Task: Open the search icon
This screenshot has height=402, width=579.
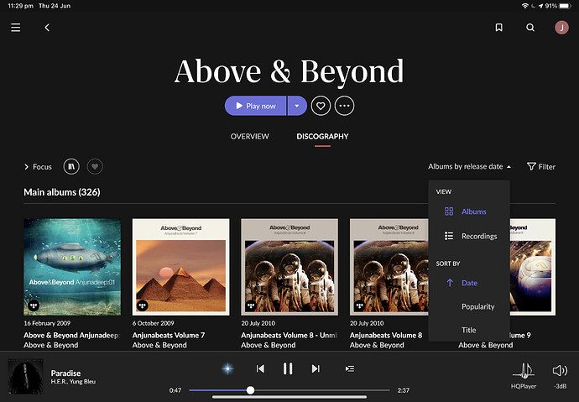Action: 530,28
